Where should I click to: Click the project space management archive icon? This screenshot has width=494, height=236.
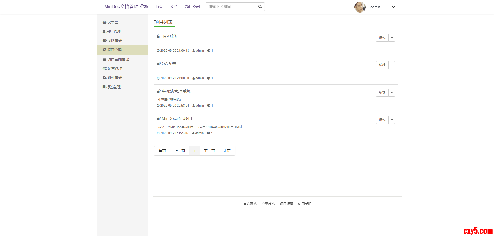105,59
